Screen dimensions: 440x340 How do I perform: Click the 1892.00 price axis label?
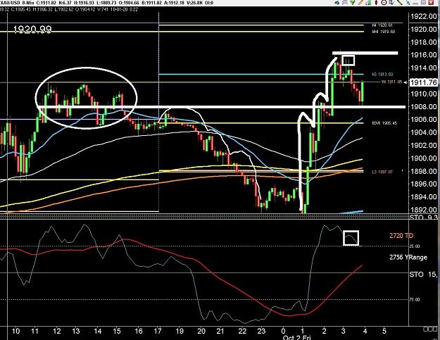coord(424,210)
